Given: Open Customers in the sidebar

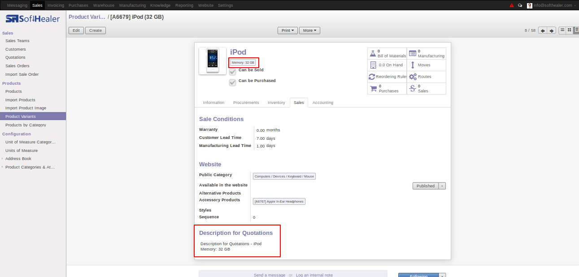Looking at the screenshot, I should click(x=16, y=49).
